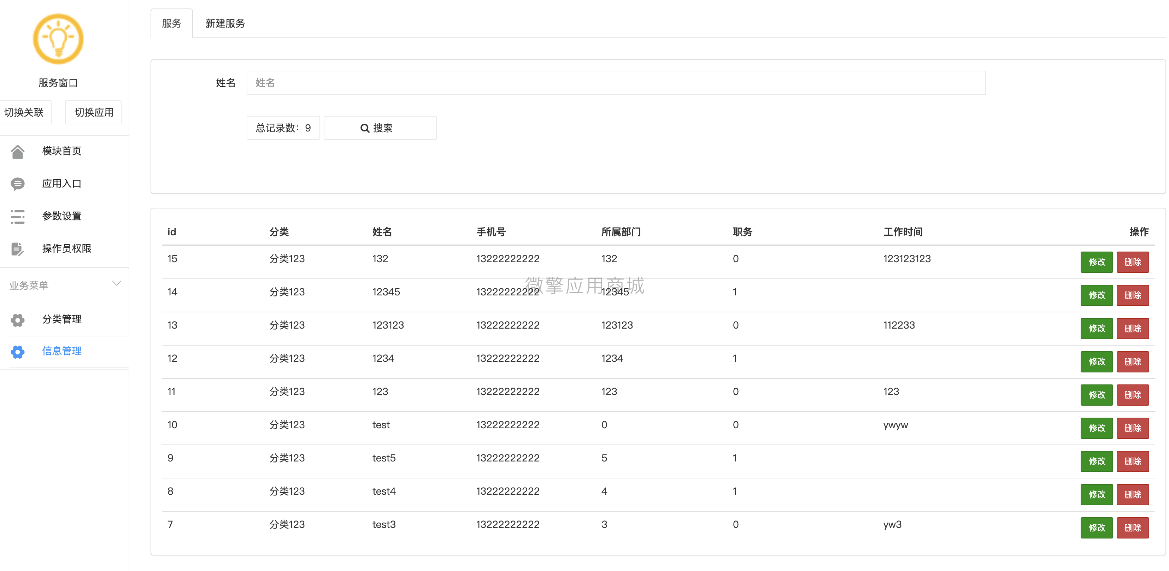Viewport: 1169px width, 571px height.
Task: Click the 职务 column header
Action: tap(742, 232)
